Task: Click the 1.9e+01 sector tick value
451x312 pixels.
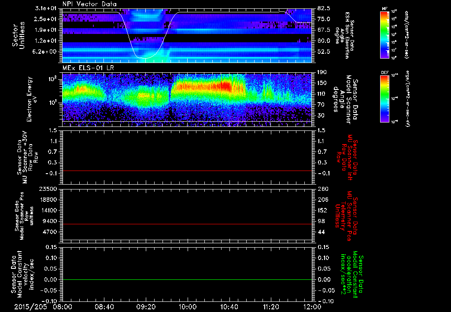Action: [45, 30]
